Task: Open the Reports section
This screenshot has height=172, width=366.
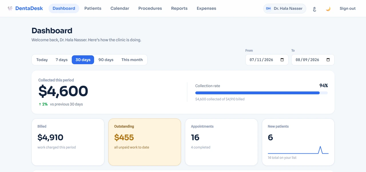Action: tap(179, 8)
